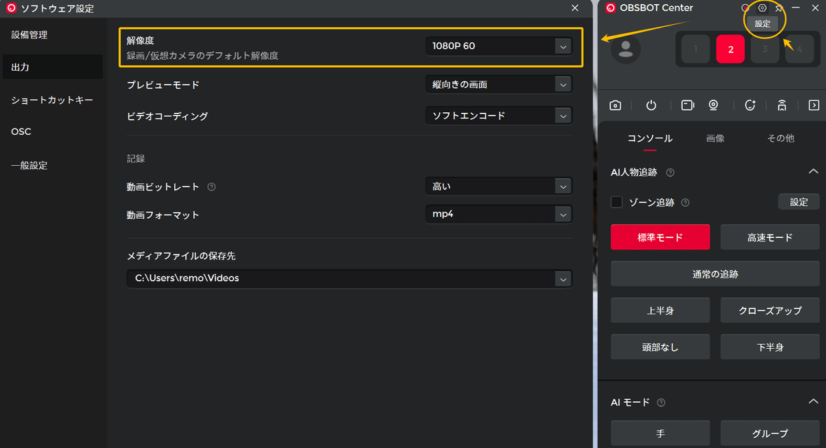Switch tracking to 高速モード

coord(770,237)
